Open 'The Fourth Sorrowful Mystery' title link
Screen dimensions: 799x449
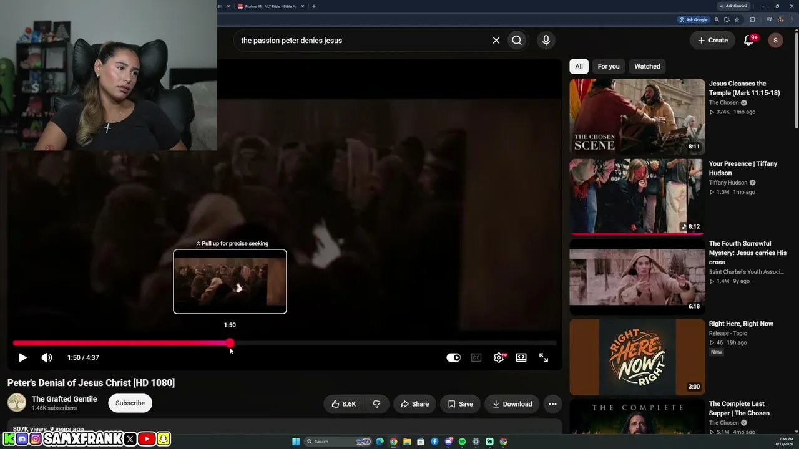point(748,253)
